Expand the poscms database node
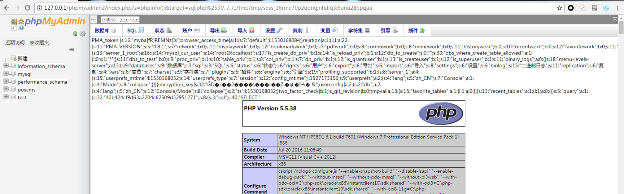 pos(6,89)
